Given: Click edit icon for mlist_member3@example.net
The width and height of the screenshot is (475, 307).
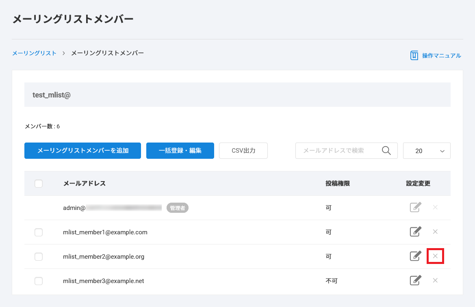Looking at the screenshot, I should [415, 281].
